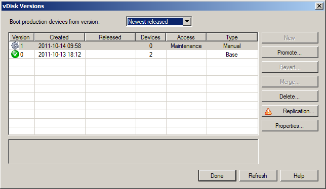326x189 pixels.
Task: Click the green checkmark icon for version 0
Action: pyautogui.click(x=15, y=55)
